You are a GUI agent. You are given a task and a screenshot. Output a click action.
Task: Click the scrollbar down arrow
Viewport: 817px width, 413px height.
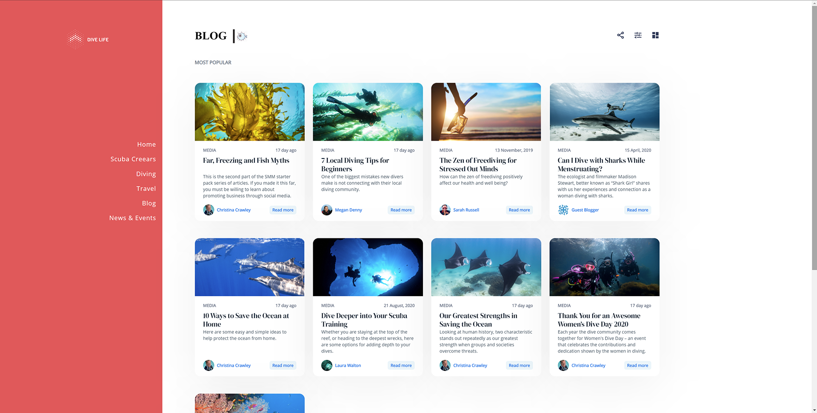[814, 410]
